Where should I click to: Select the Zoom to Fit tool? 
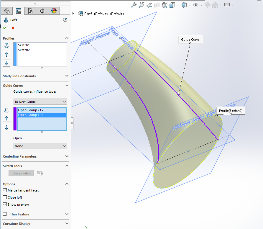coord(134,5)
